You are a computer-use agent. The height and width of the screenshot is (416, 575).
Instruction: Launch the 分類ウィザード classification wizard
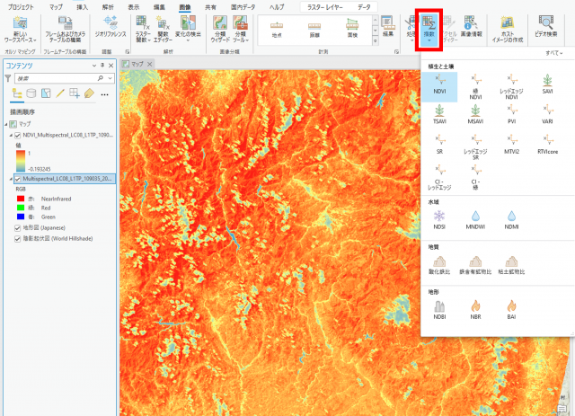tap(220, 30)
